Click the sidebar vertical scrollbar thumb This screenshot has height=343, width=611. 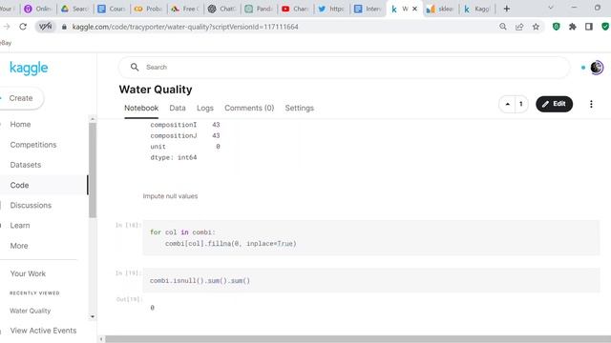93,170
